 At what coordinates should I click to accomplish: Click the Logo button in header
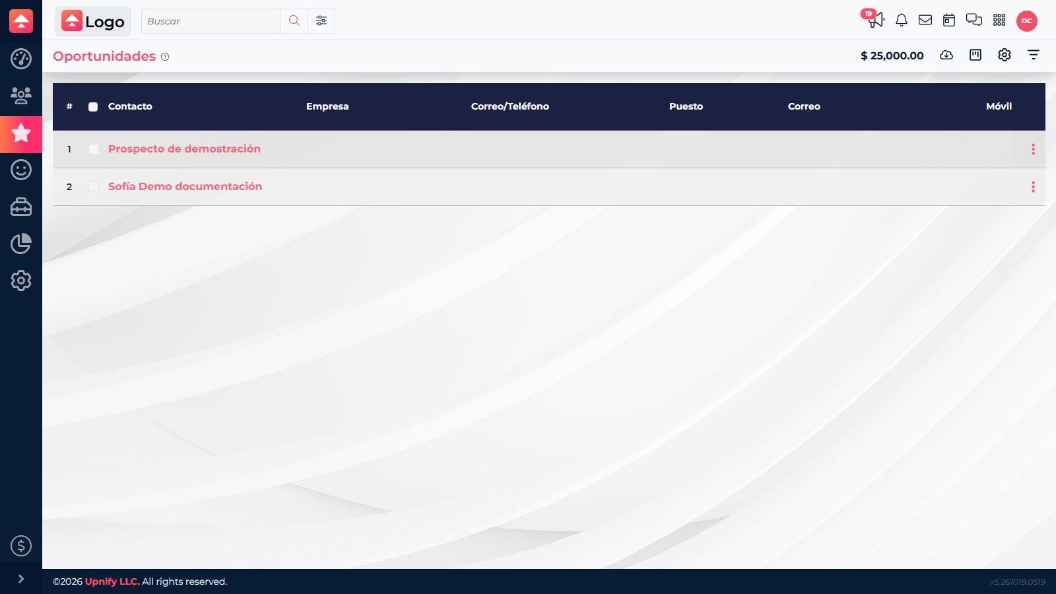93,21
